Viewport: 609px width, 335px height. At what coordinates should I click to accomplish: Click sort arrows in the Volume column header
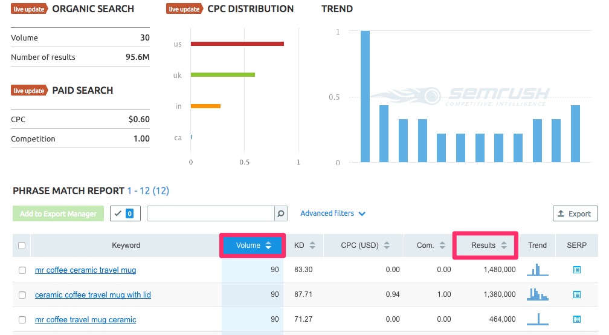click(x=268, y=246)
